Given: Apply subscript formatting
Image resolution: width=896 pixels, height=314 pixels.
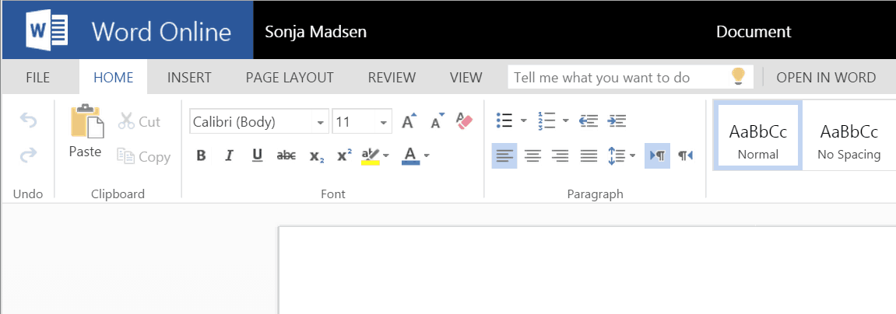Looking at the screenshot, I should coord(317,156).
